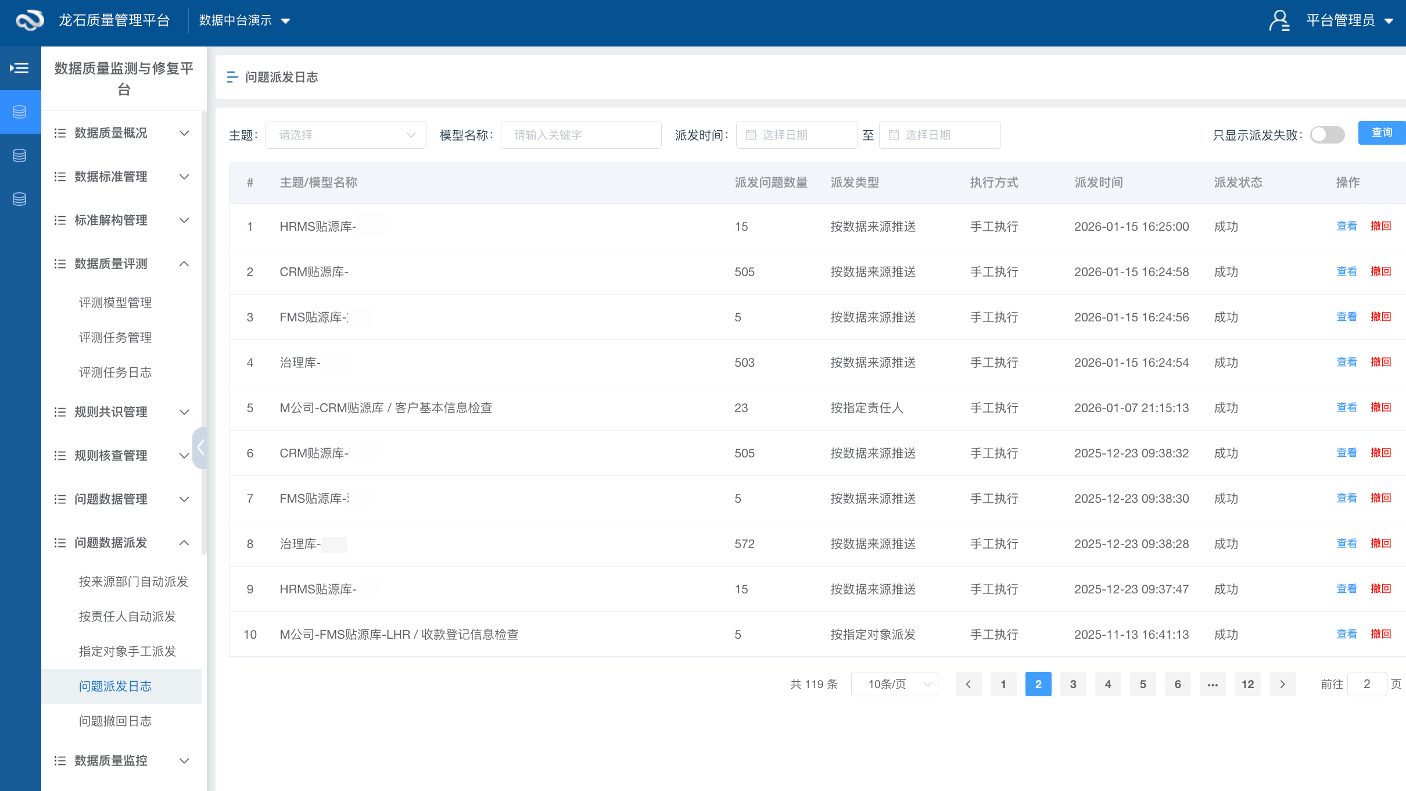1406x791 pixels.
Task: Open the 10条/页 page size dropdown
Action: 894,684
